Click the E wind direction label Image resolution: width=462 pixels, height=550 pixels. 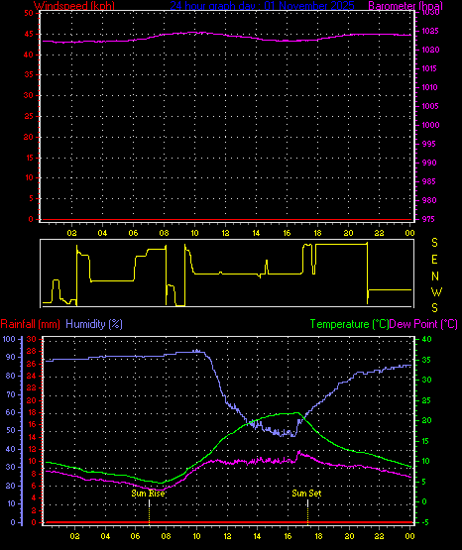(x=434, y=260)
